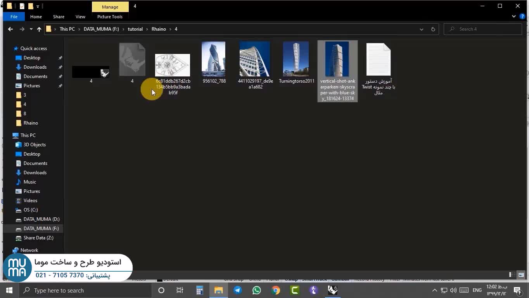
Task: Open Telegram from the taskbar
Action: (237, 290)
